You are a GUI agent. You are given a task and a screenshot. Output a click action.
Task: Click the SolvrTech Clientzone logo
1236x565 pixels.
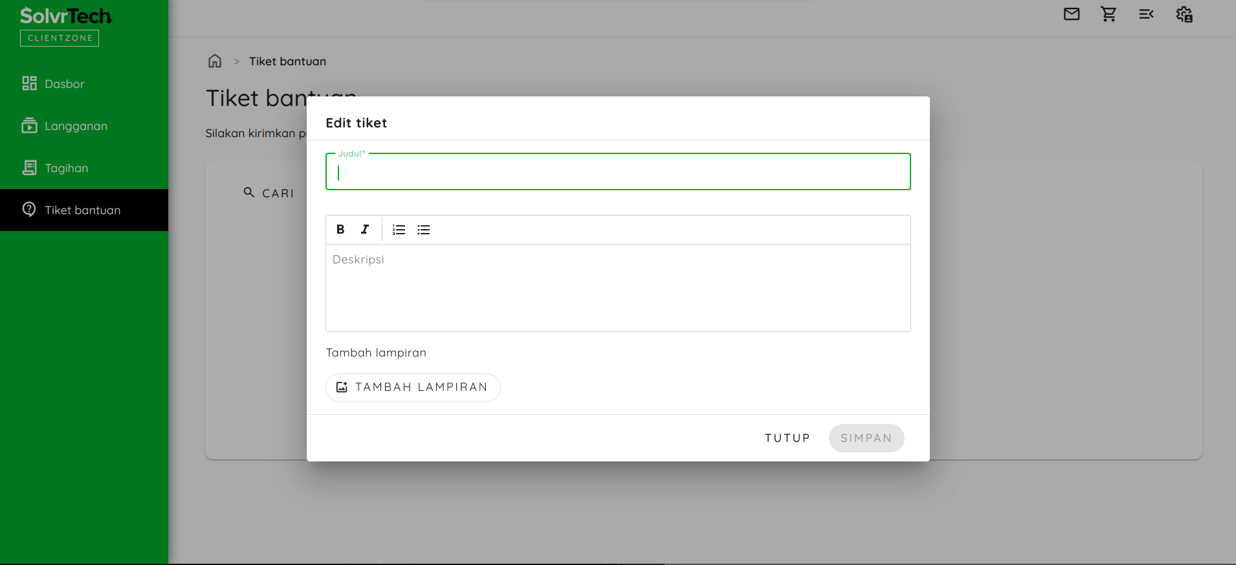[65, 26]
